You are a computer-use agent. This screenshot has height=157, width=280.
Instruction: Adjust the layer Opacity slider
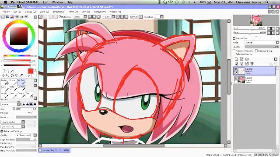262,47
